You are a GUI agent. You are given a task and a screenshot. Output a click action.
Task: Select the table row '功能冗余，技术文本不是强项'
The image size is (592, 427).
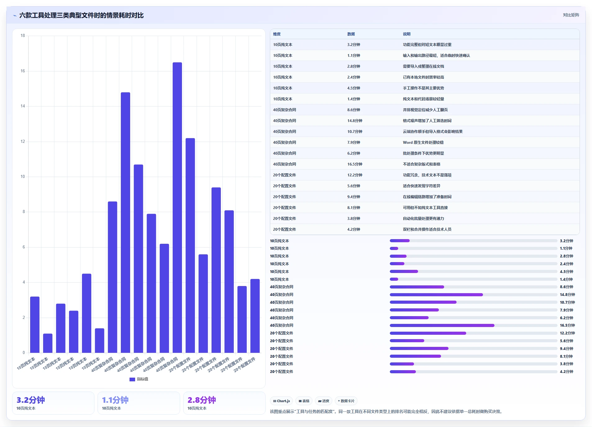click(425, 175)
